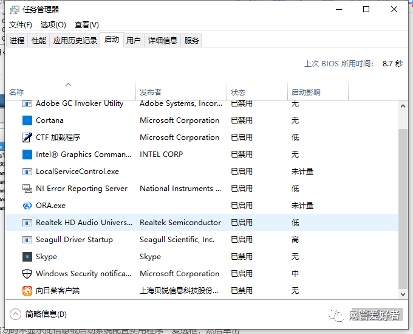
Task: Select Realtek HD Audio Univers... entry
Action: coord(84,223)
